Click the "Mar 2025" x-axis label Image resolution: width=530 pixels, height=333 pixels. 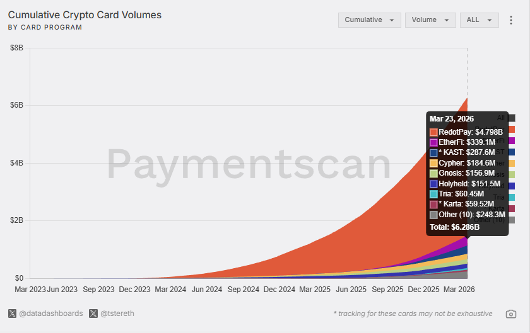coord(315,290)
